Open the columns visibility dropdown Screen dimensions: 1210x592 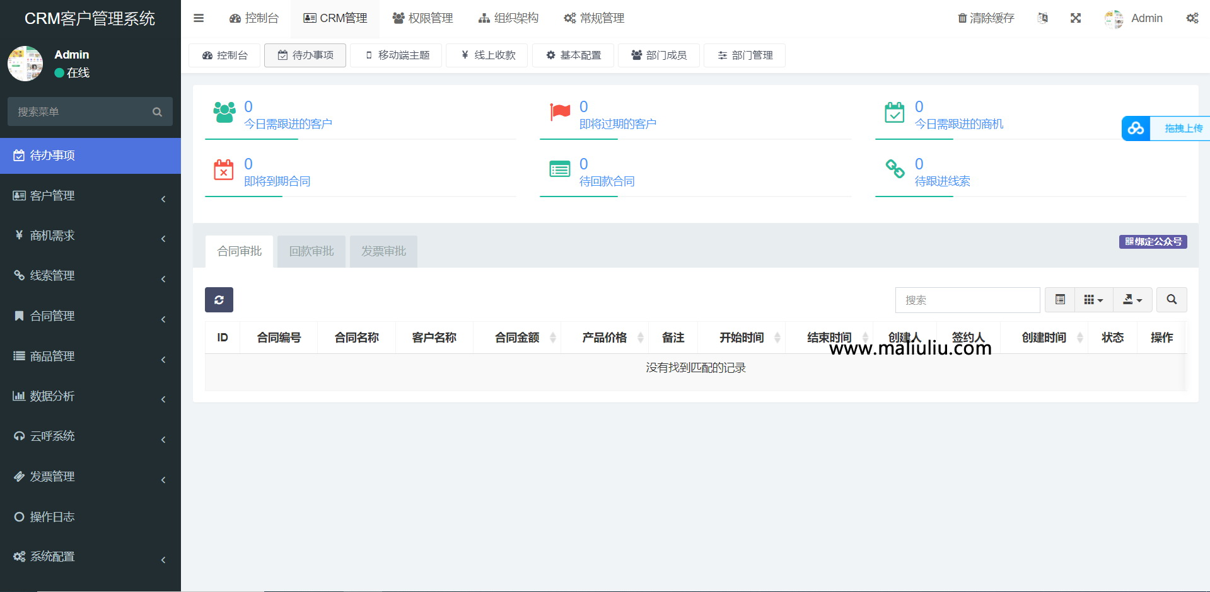point(1094,300)
